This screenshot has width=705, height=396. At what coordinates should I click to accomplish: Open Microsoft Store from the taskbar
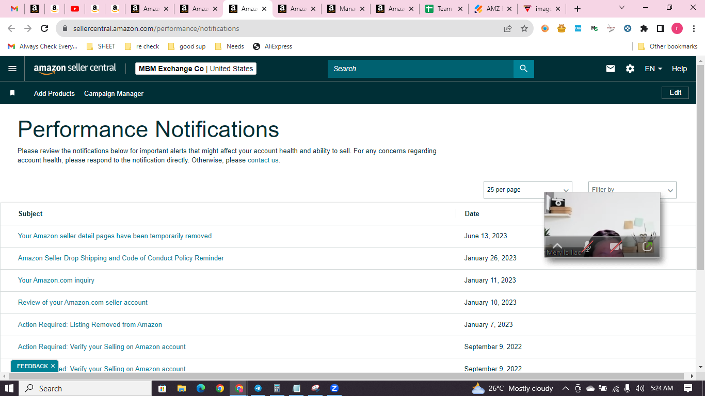162,388
